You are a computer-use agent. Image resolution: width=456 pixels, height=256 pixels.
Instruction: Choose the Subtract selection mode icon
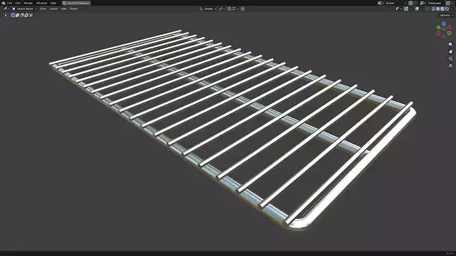click(22, 15)
